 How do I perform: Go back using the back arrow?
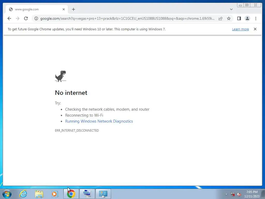click(x=9, y=18)
